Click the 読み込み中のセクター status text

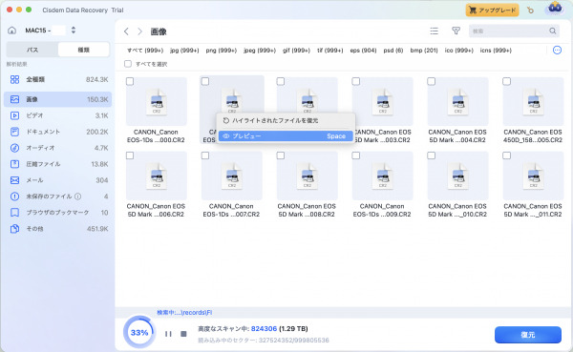coord(264,341)
